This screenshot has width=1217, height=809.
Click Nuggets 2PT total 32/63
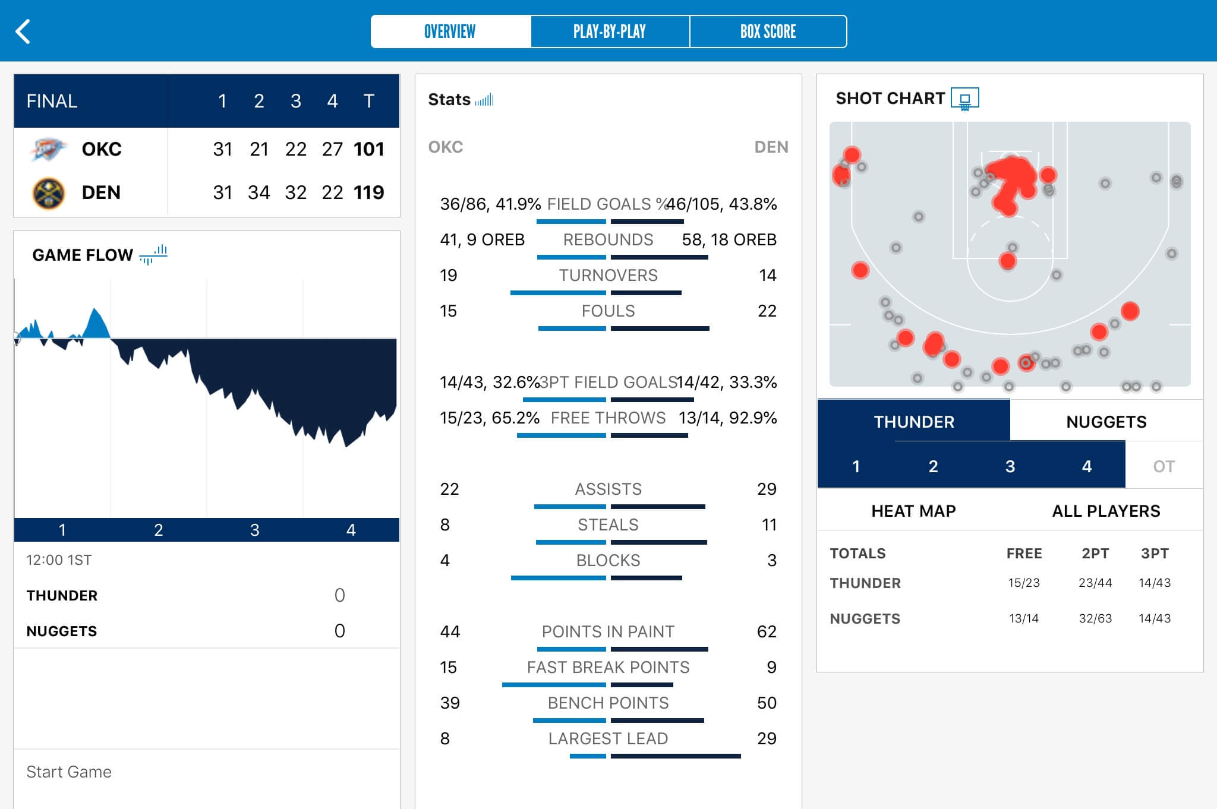click(1095, 618)
